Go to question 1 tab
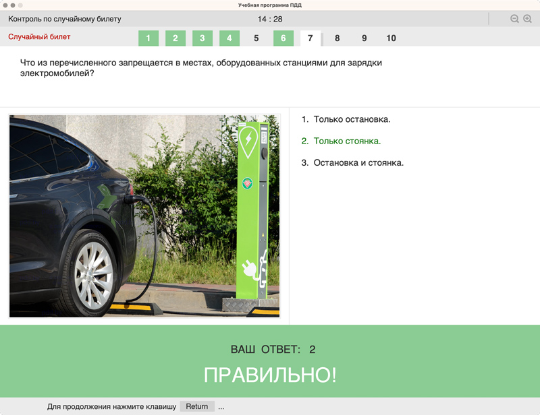The width and height of the screenshot is (540, 415). (148, 38)
